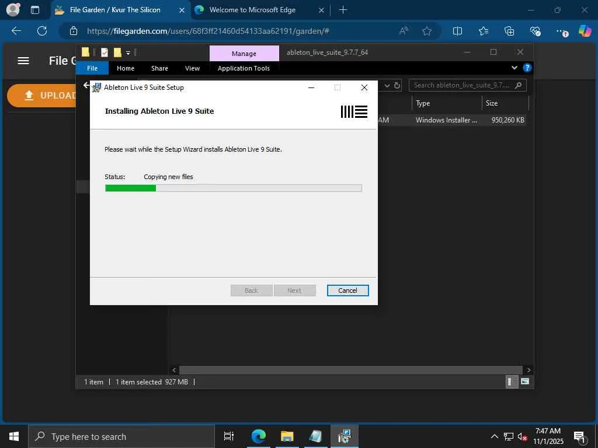The image size is (598, 448).
Task: Open the Windows Start menu
Action: (14, 436)
